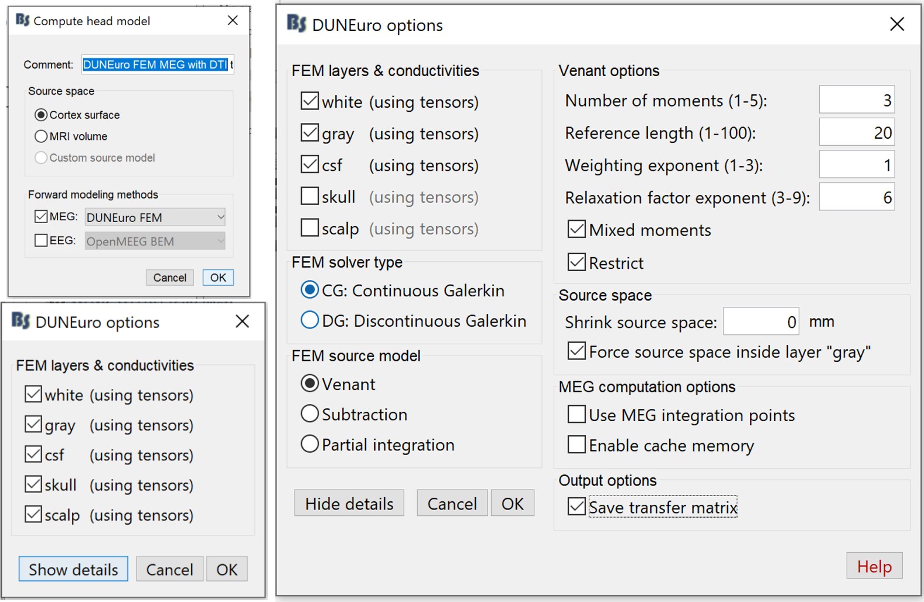Image resolution: width=924 pixels, height=602 pixels.
Task: Check the skull layer in the expanded DUNEuro dialog
Action: coord(310,196)
